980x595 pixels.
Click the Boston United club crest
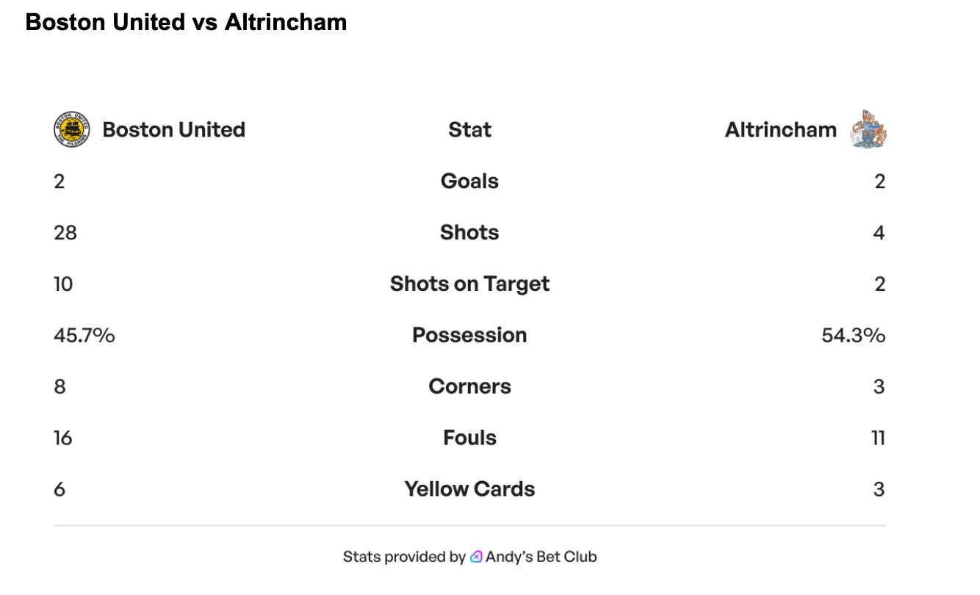[x=72, y=130]
